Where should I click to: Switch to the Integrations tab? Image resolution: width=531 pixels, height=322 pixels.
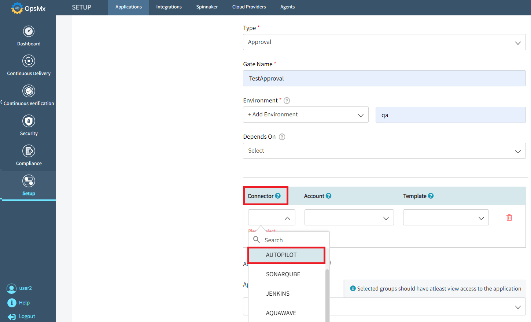[x=169, y=7]
